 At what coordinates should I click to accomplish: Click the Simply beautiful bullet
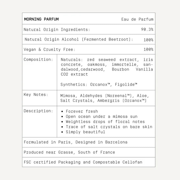click(x=85, y=132)
